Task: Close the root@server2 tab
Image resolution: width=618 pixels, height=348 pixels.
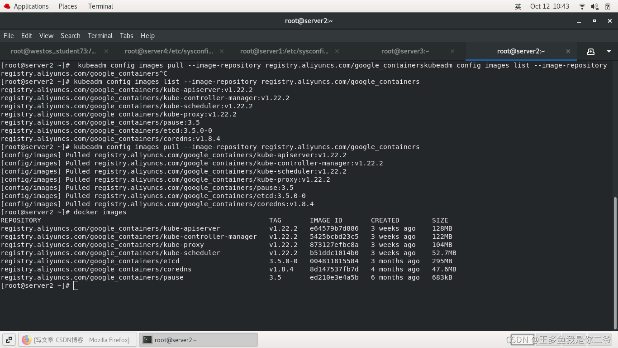Action: click(x=568, y=51)
